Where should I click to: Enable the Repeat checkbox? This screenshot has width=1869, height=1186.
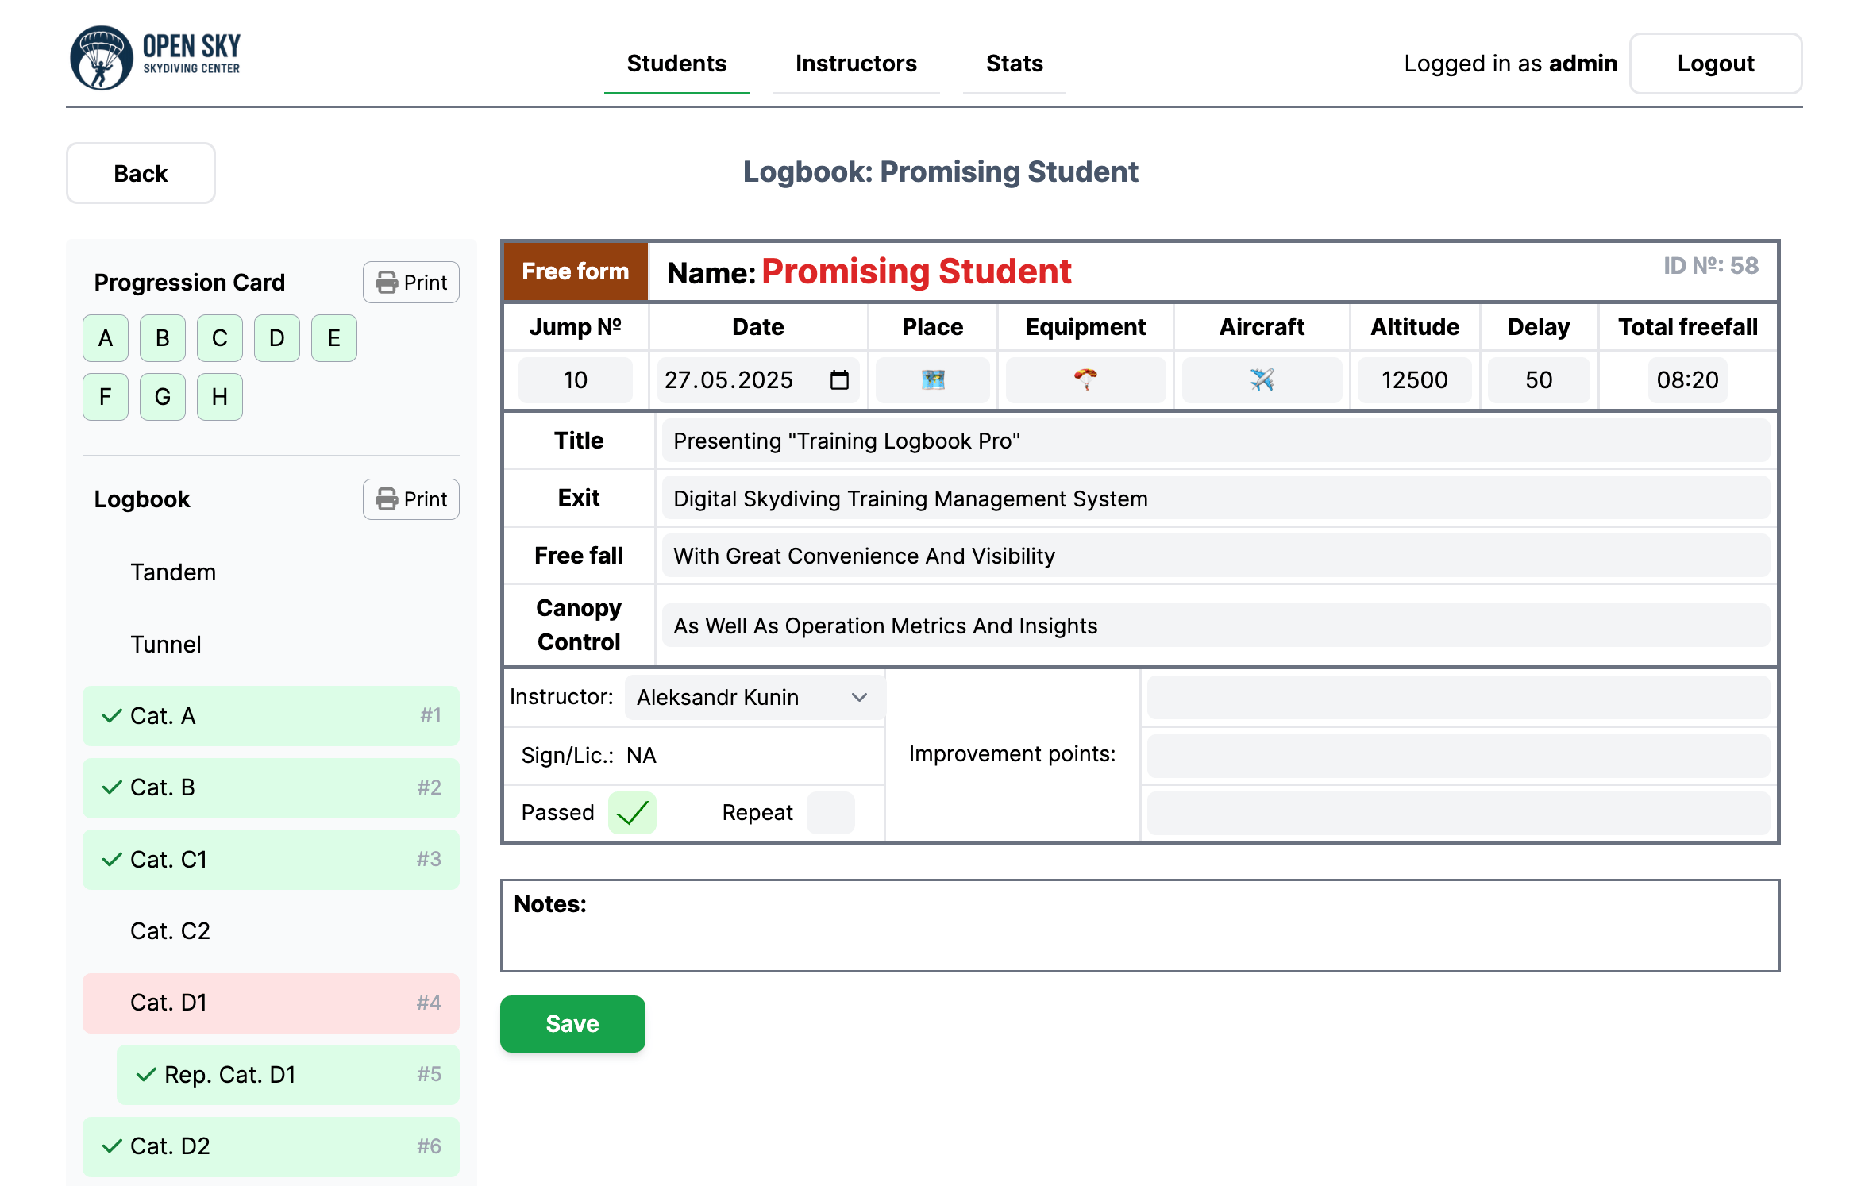point(830,812)
